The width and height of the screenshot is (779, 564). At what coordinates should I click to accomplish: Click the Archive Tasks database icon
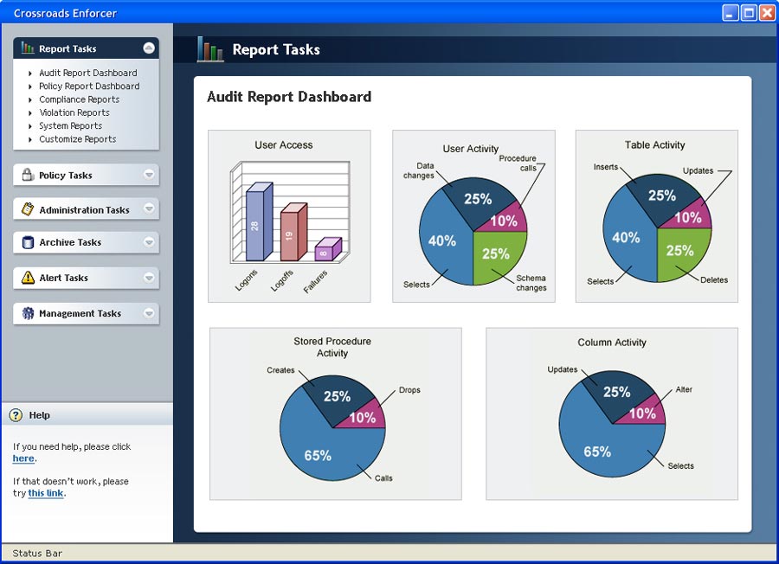[x=28, y=242]
